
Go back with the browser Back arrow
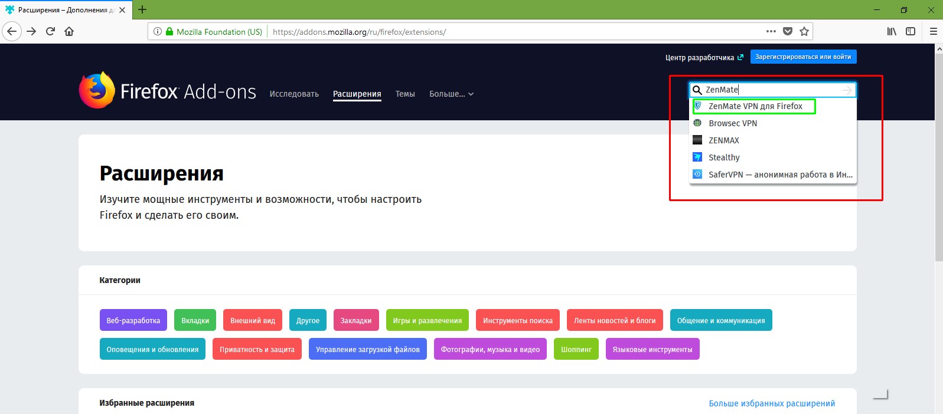(x=12, y=31)
